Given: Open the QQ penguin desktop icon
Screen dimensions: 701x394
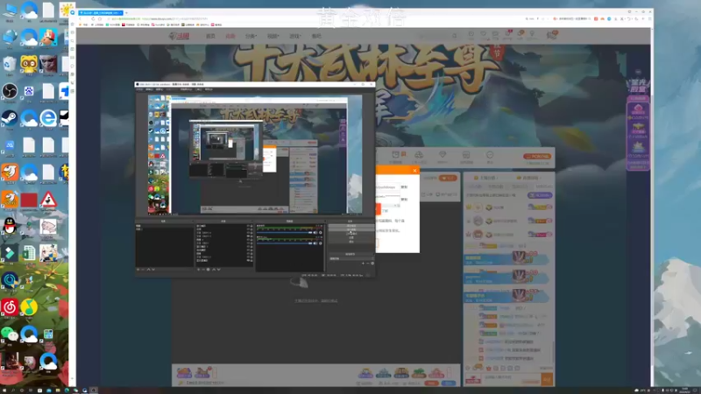Looking at the screenshot, I should (10, 226).
